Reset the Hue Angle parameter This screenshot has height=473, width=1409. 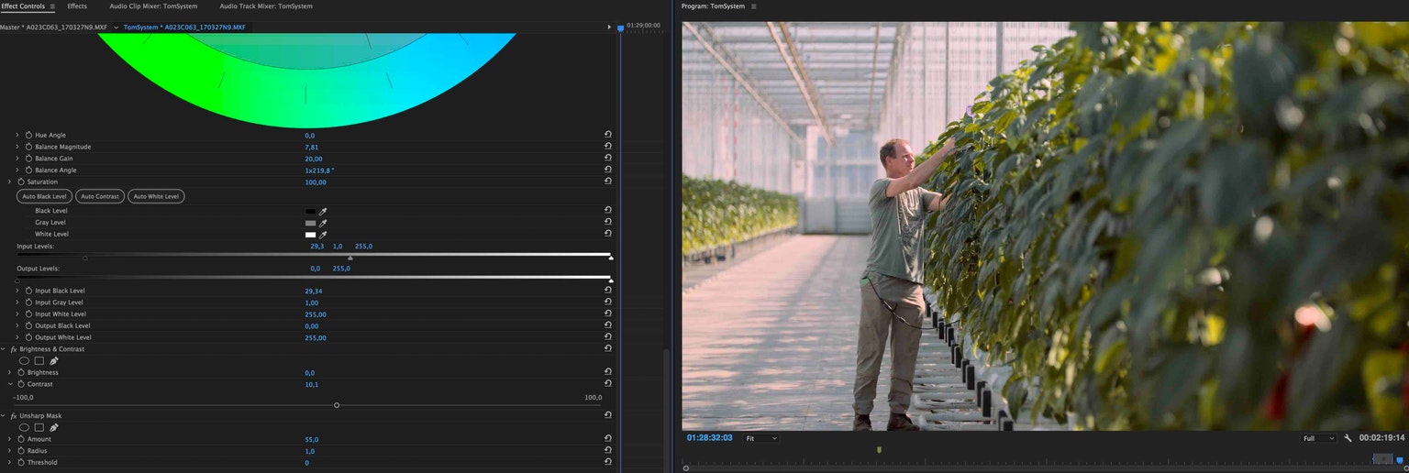tap(608, 135)
